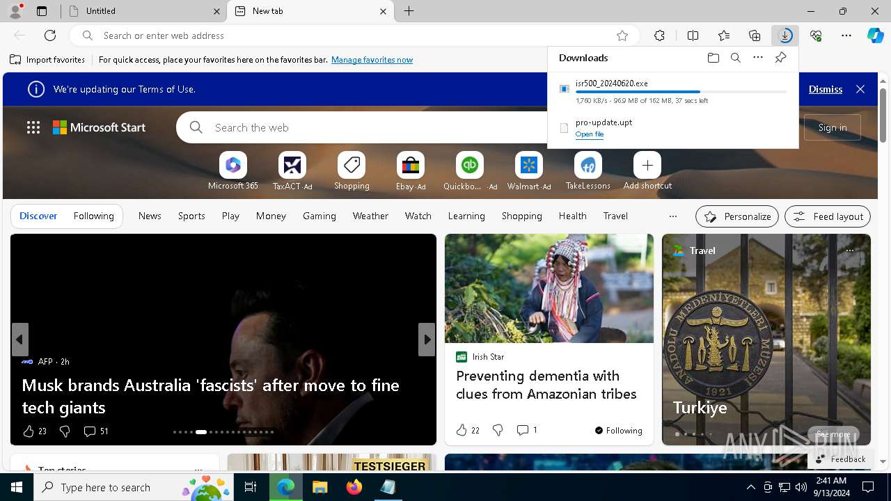Select the Sports category
This screenshot has width=891, height=501.
click(x=191, y=216)
